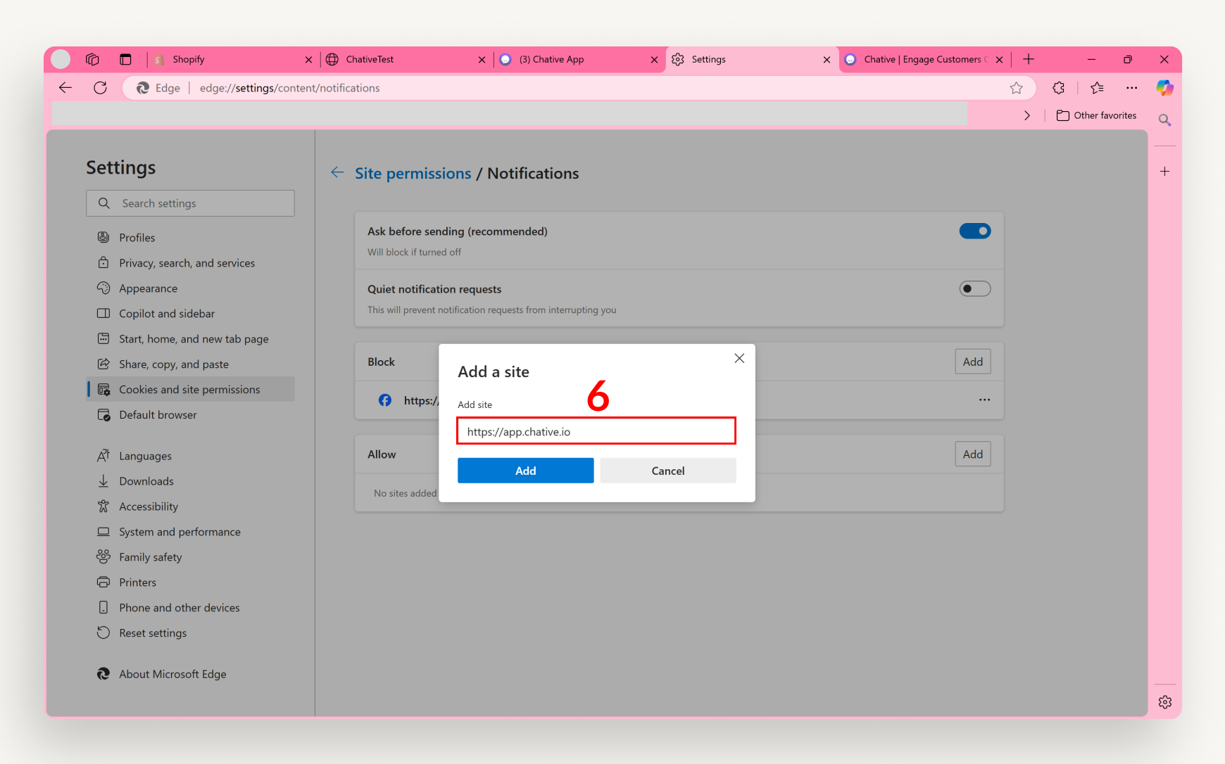This screenshot has width=1225, height=764.
Task: Click the Refresh page icon
Action: [101, 87]
